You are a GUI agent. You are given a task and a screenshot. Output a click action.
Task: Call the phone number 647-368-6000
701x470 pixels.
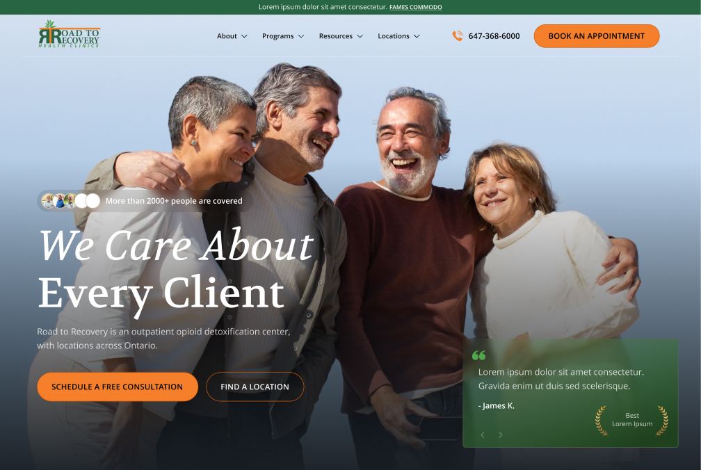click(x=494, y=36)
